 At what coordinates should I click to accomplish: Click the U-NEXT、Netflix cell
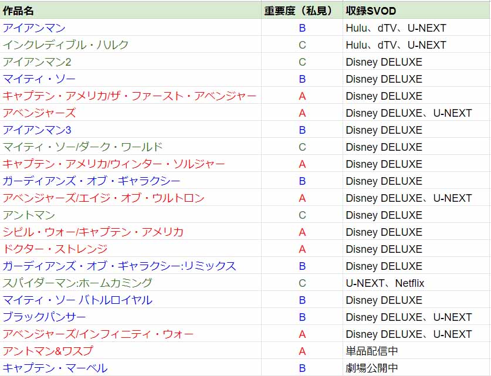pyautogui.click(x=416, y=283)
